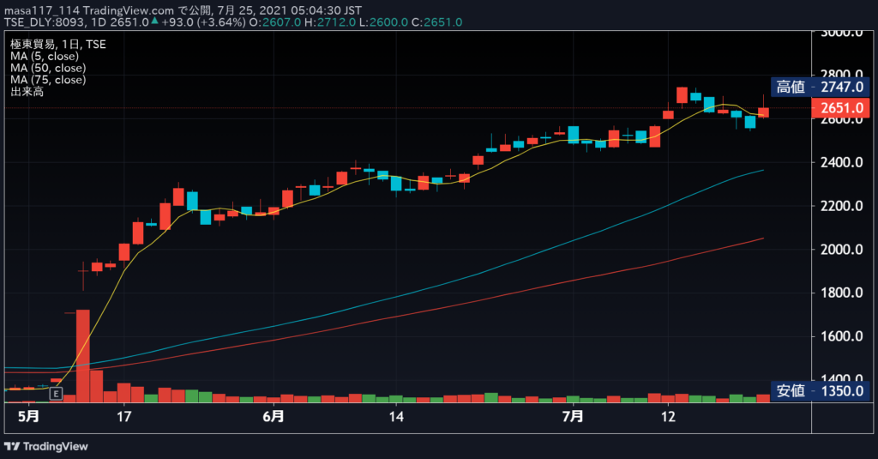Click the '5月' date axis label

pyautogui.click(x=28, y=416)
